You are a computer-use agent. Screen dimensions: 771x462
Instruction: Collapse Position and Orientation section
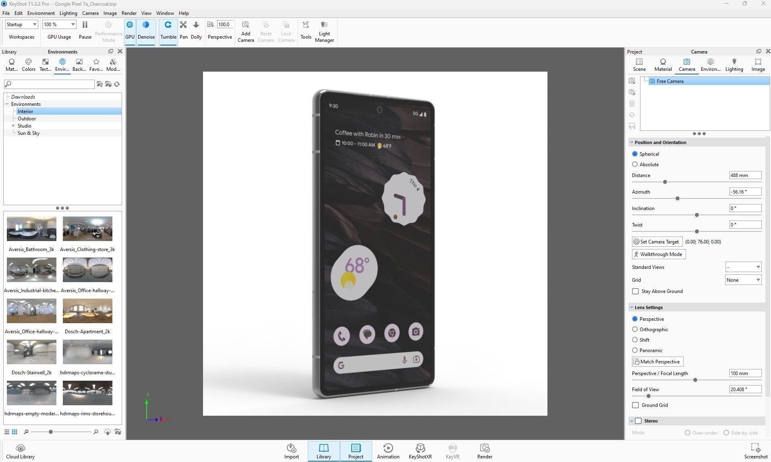point(631,142)
